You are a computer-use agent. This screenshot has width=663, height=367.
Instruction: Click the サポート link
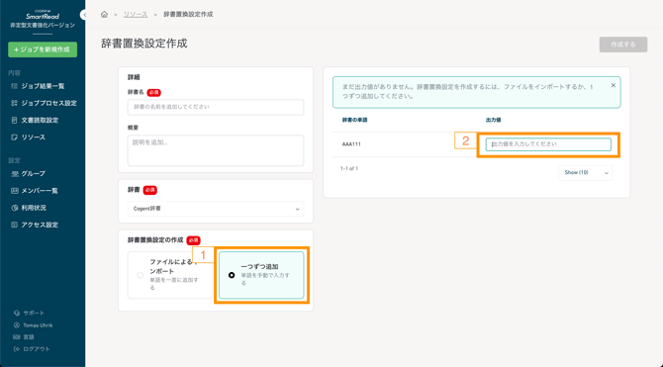click(x=34, y=314)
